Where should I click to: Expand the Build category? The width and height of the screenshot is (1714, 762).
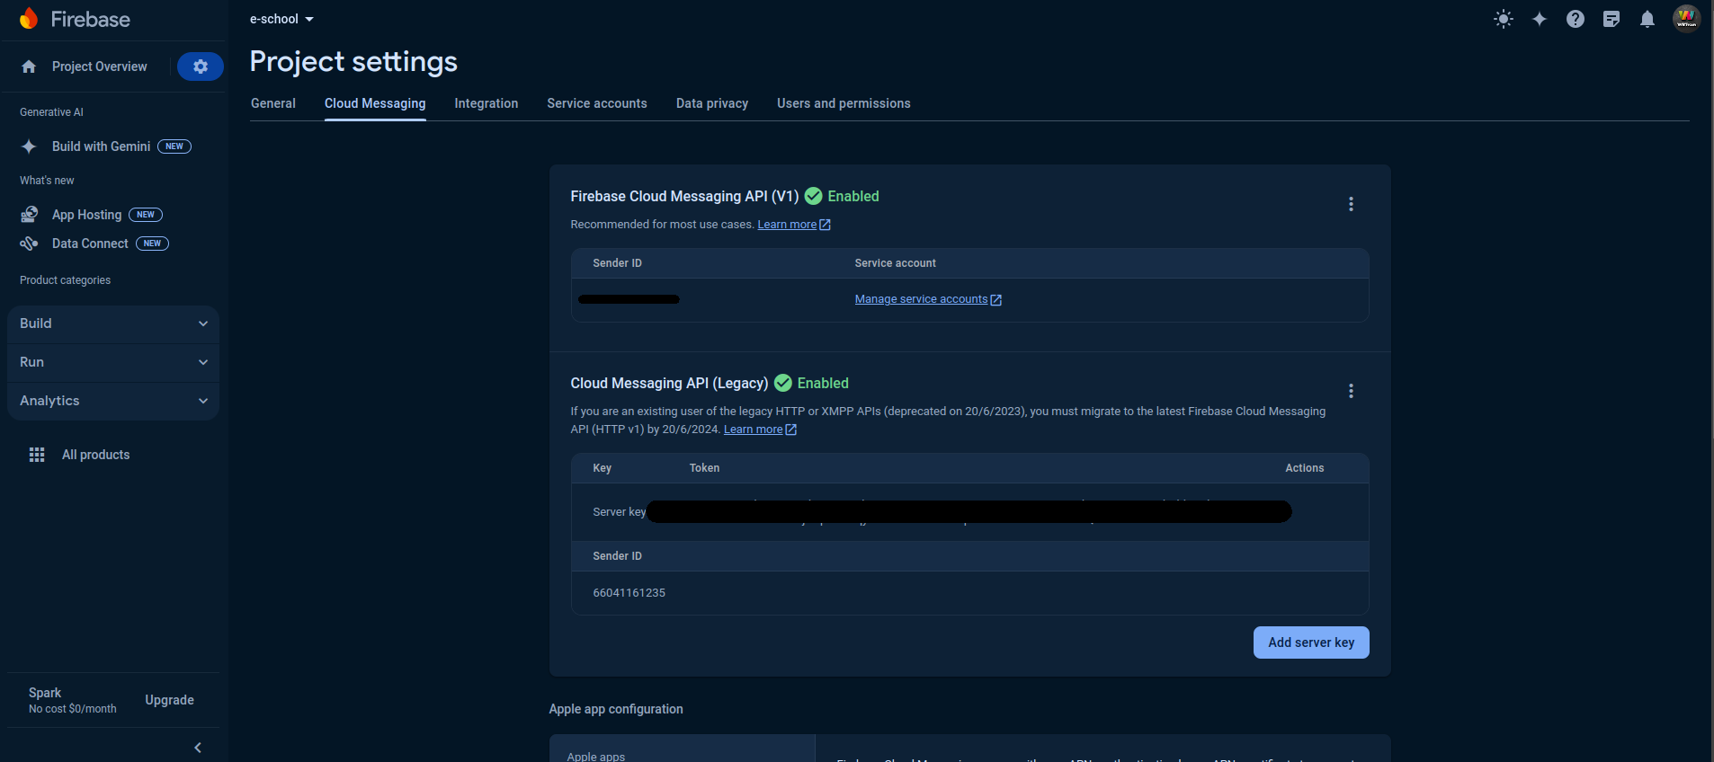tap(113, 323)
